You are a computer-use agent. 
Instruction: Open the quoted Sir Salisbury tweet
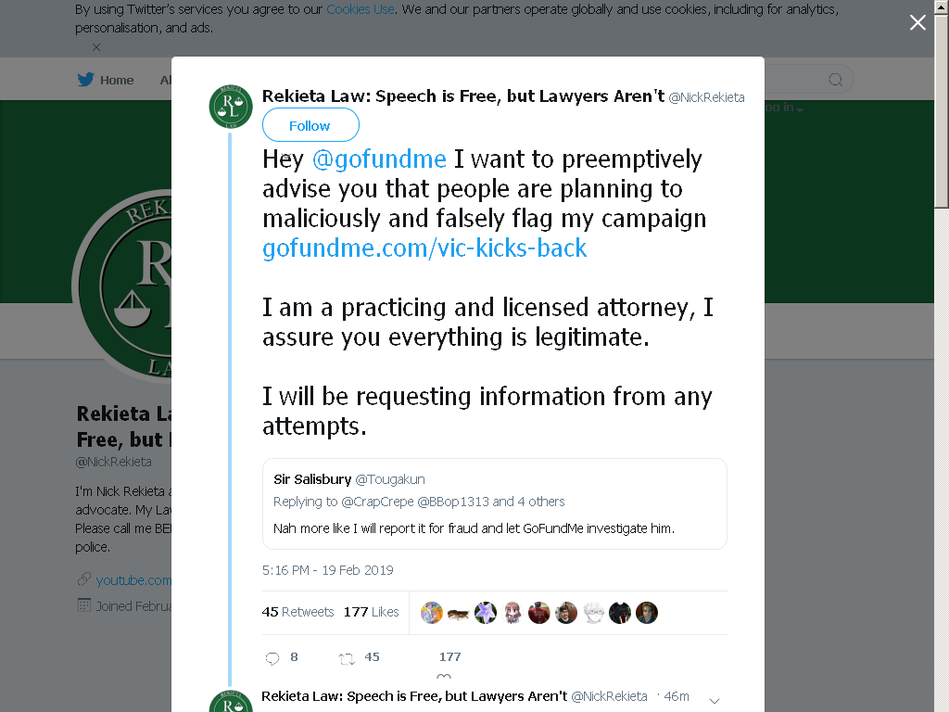(x=495, y=503)
